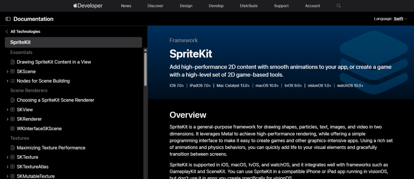The image size is (414, 179).
Task: Toggle the sidebar icon beside Documentation
Action: click(x=8, y=19)
